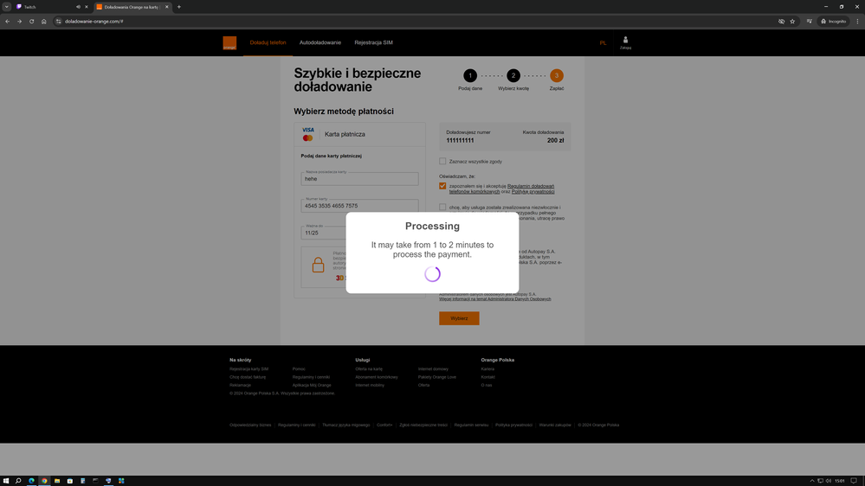Open the Pomoc footer link

[299, 369]
